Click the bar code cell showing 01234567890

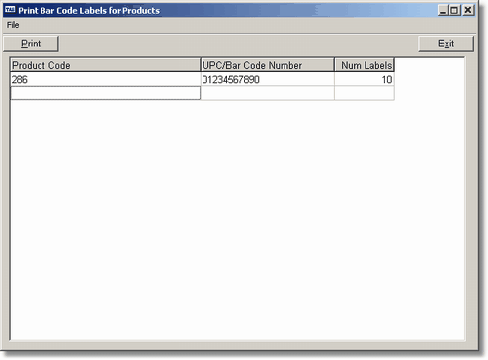click(x=268, y=79)
